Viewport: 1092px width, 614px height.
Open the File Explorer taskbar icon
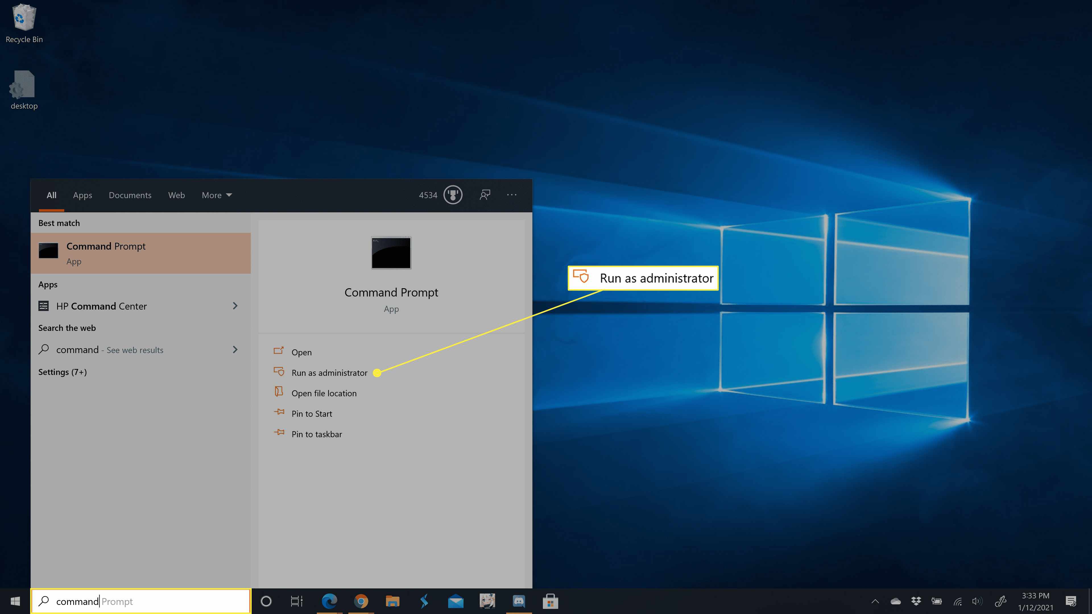click(x=392, y=601)
